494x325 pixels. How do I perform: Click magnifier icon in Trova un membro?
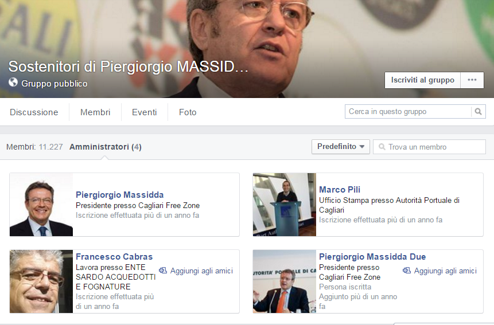(382, 147)
